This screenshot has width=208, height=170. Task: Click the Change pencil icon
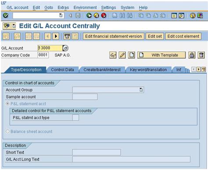[122, 55]
